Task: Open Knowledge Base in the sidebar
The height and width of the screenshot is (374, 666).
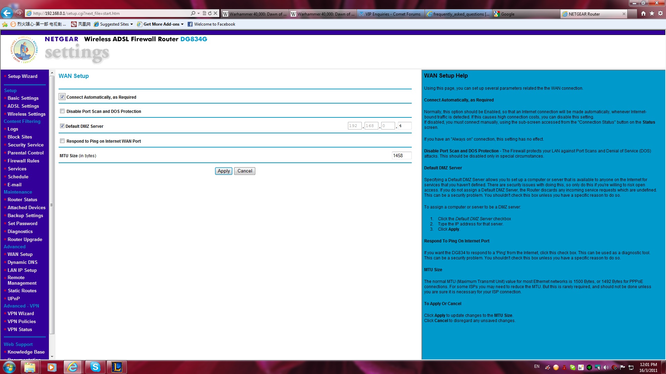Action: 26,352
